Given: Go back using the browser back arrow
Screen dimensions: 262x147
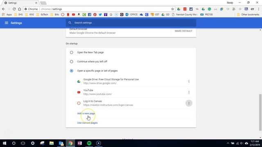Looking at the screenshot, I should click(4, 9).
